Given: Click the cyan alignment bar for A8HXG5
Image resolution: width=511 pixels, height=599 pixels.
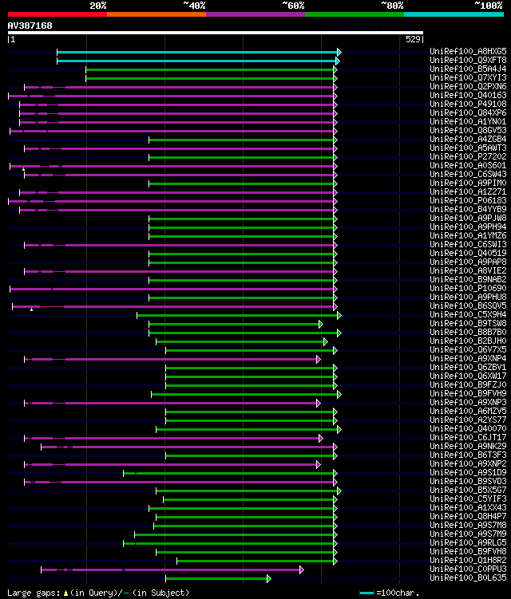Looking at the screenshot, I should click(197, 52).
